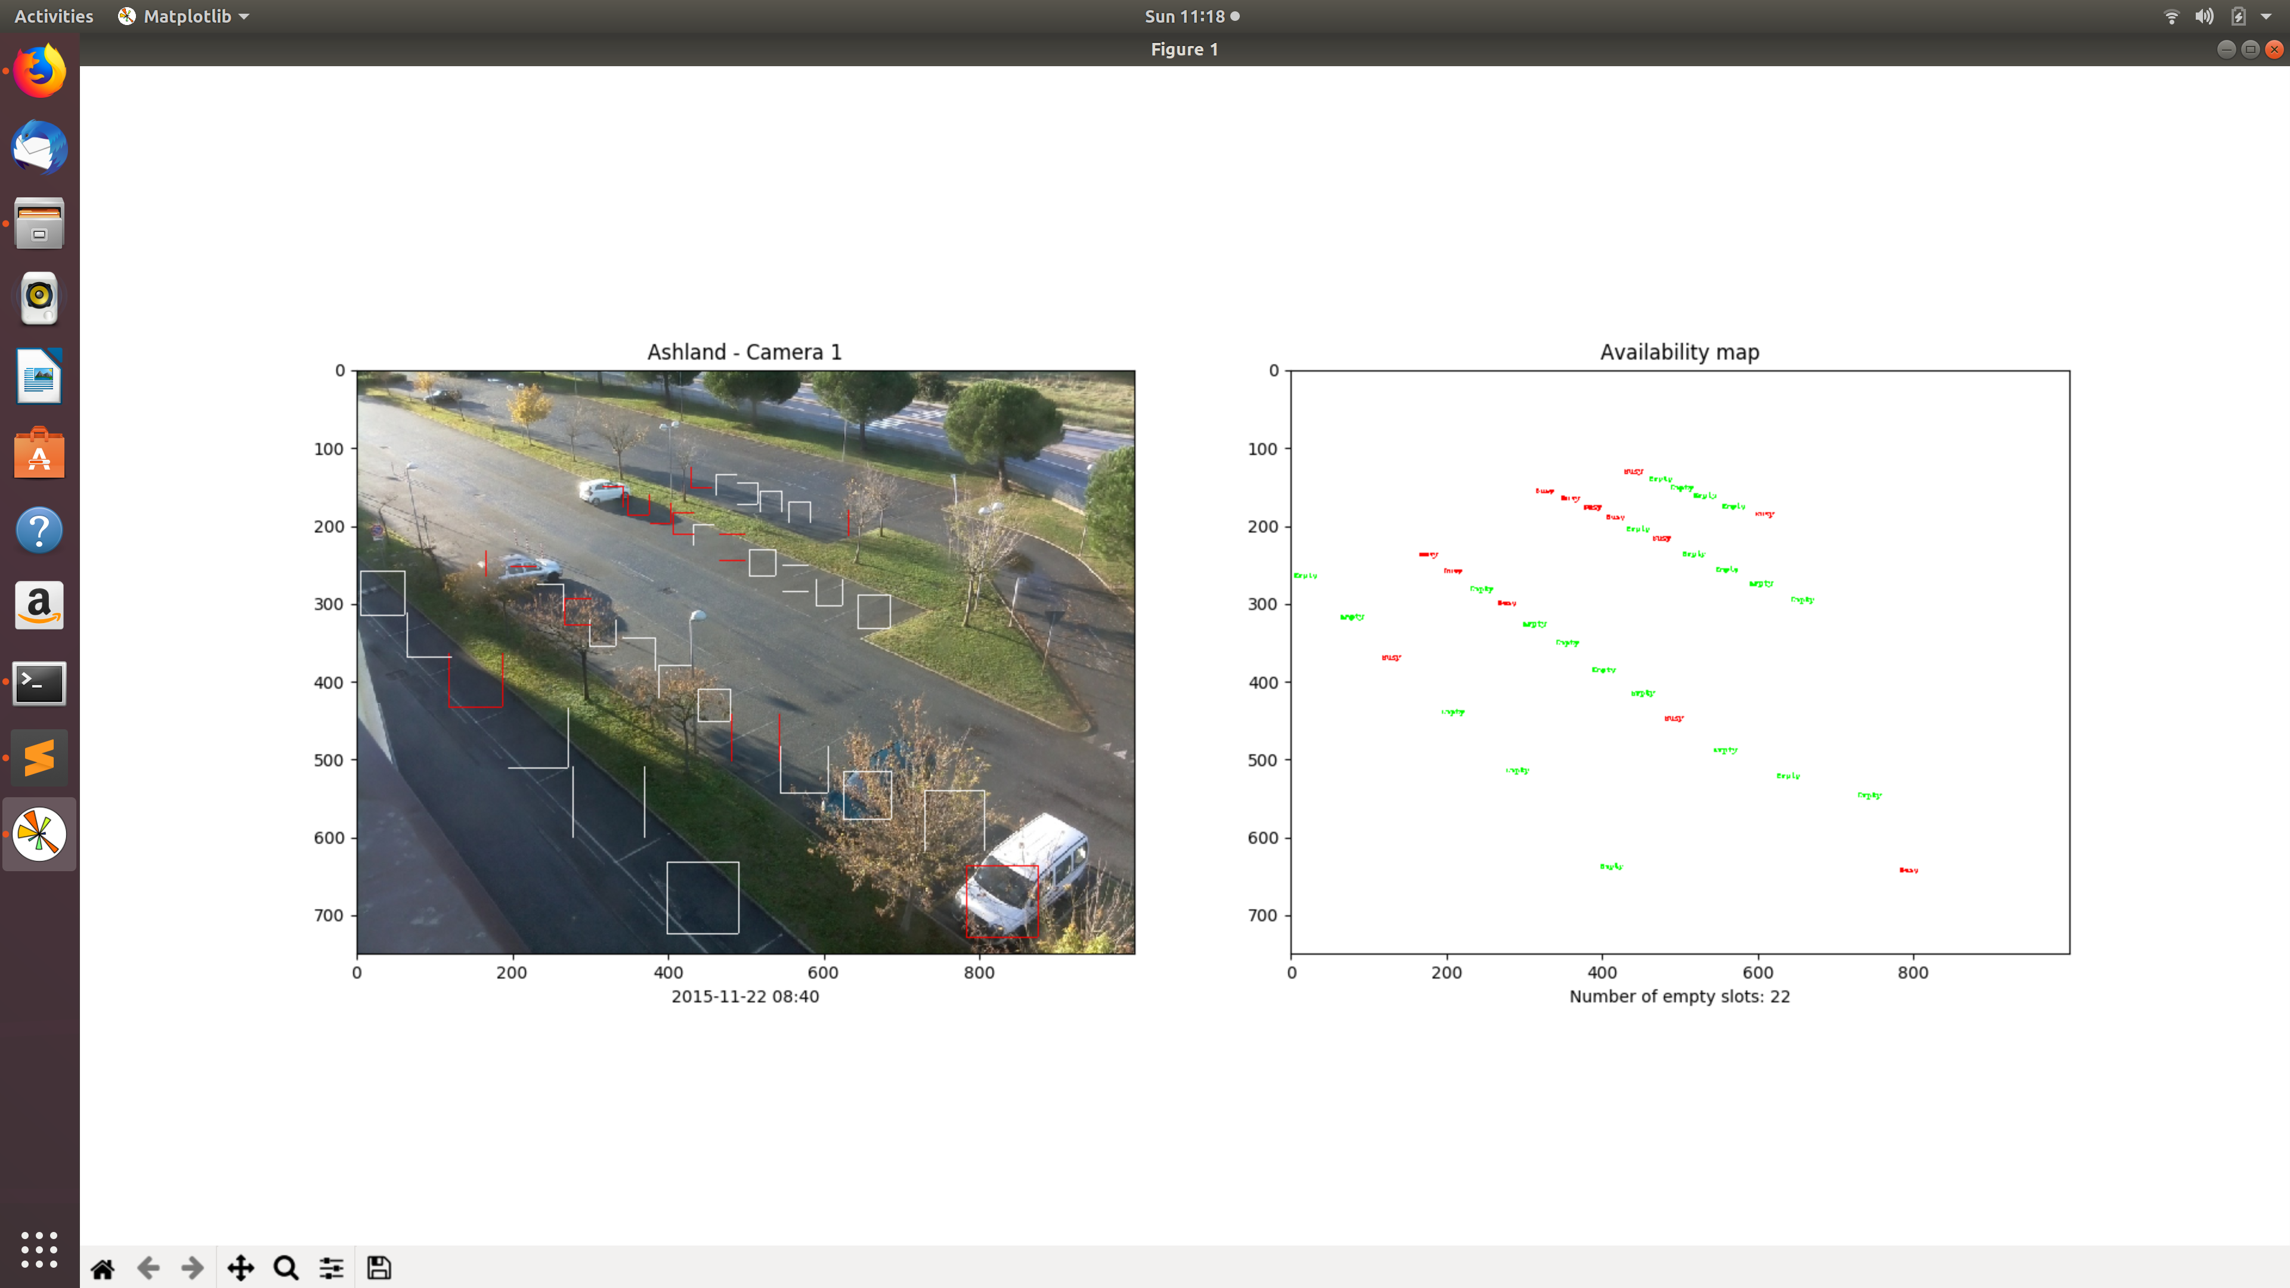Save the figure with floppy icon
The image size is (2290, 1288).
(x=379, y=1268)
